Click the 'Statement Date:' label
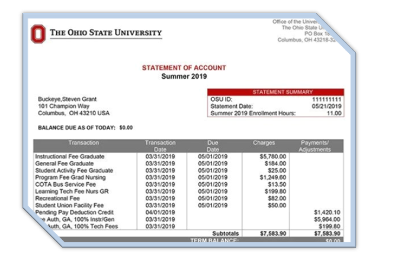The height and width of the screenshot is (260, 401). pos(232,106)
